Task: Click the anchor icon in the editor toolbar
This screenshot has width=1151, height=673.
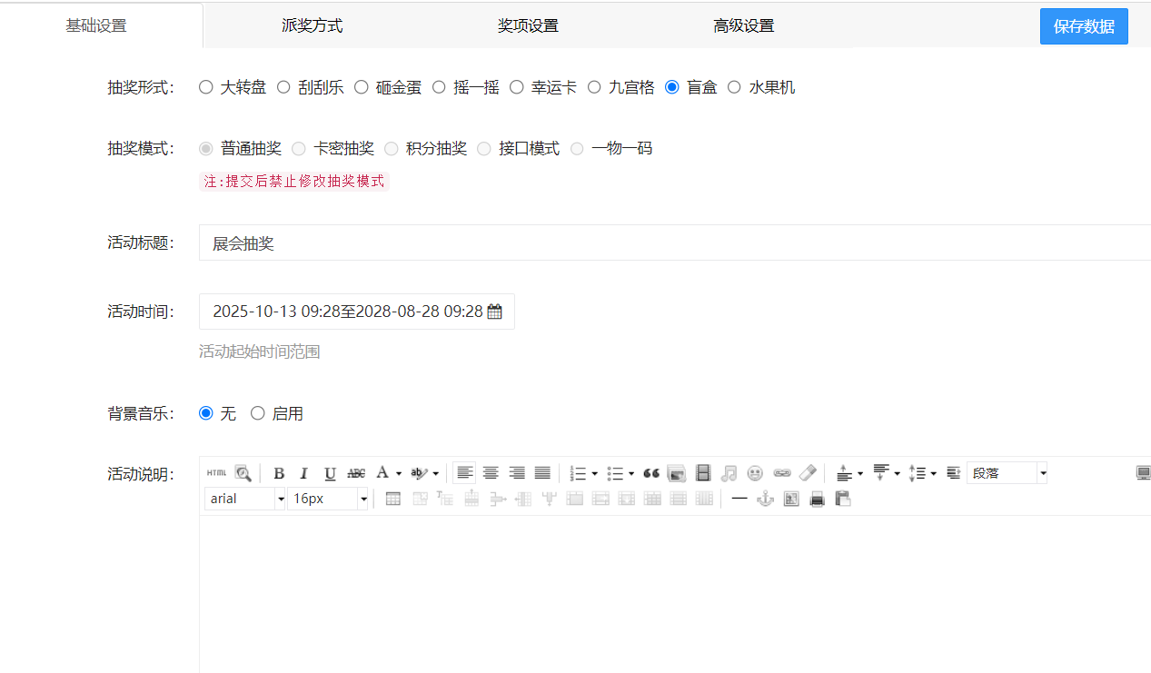Action: pyautogui.click(x=764, y=498)
